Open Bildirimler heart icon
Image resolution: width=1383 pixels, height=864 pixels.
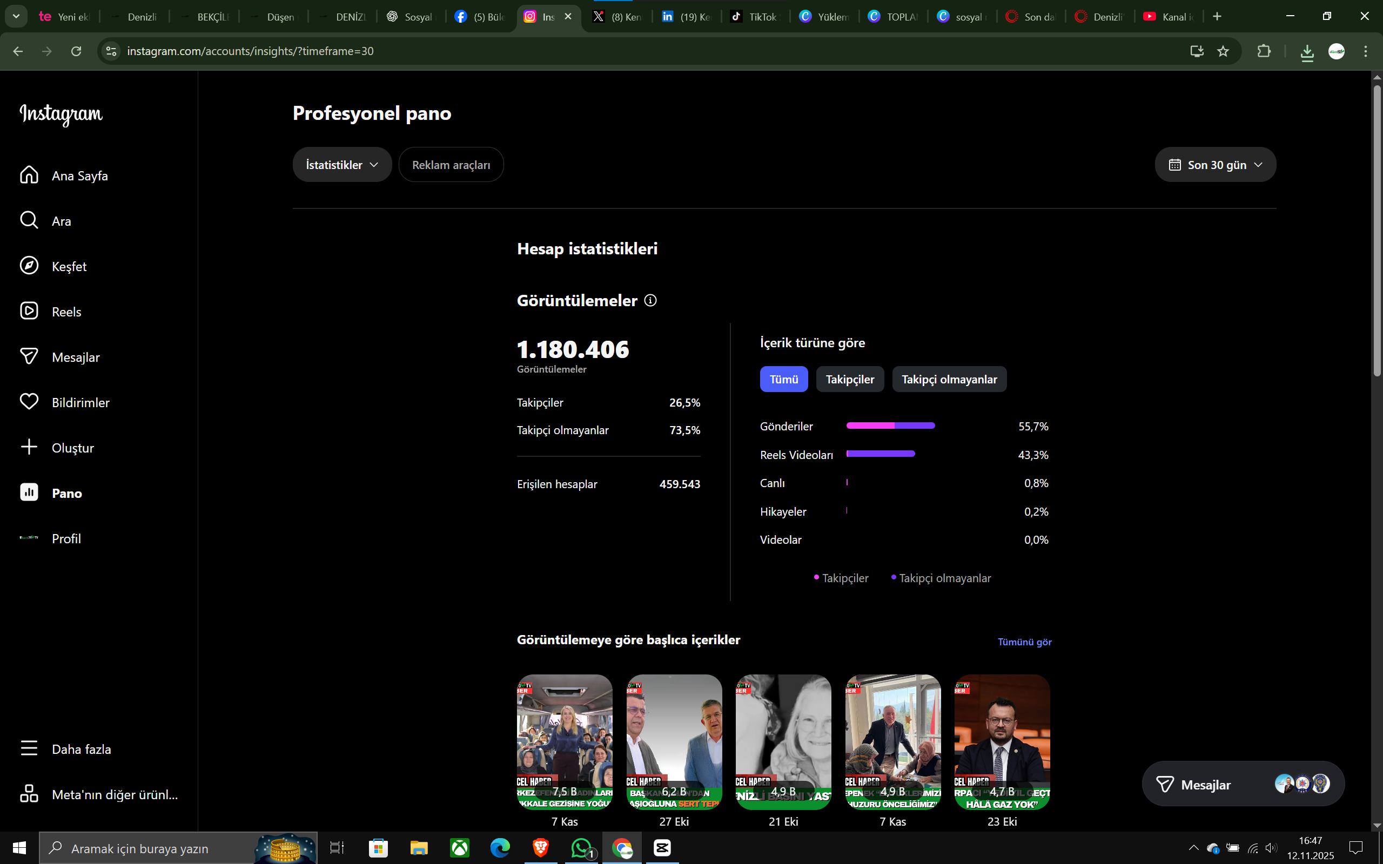coord(29,402)
